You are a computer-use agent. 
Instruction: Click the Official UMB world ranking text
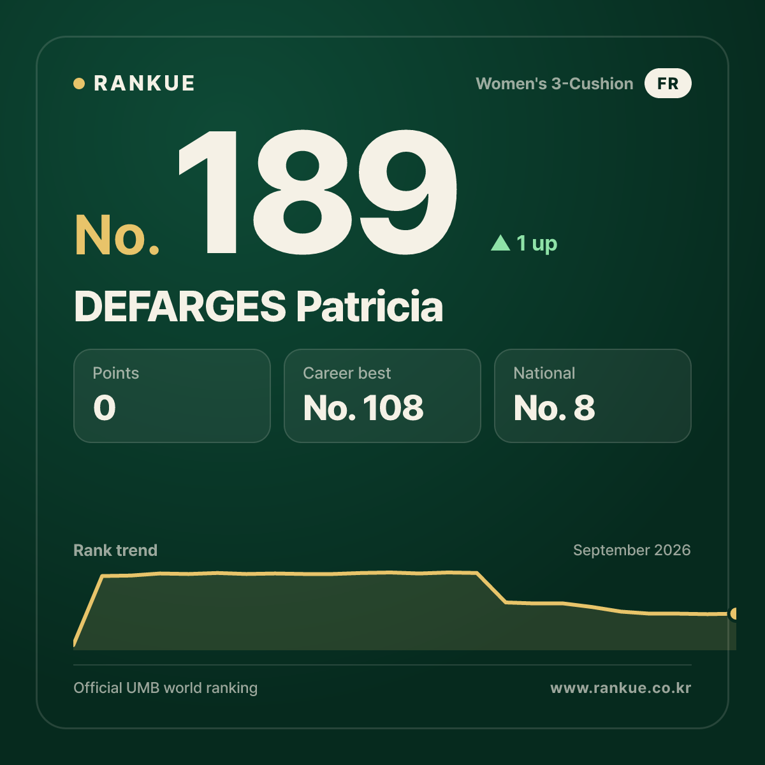(166, 688)
